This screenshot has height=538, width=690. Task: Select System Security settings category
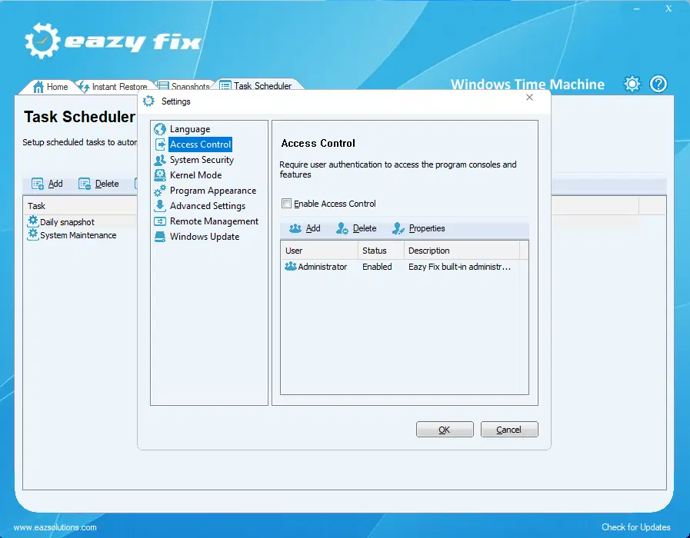pyautogui.click(x=202, y=160)
